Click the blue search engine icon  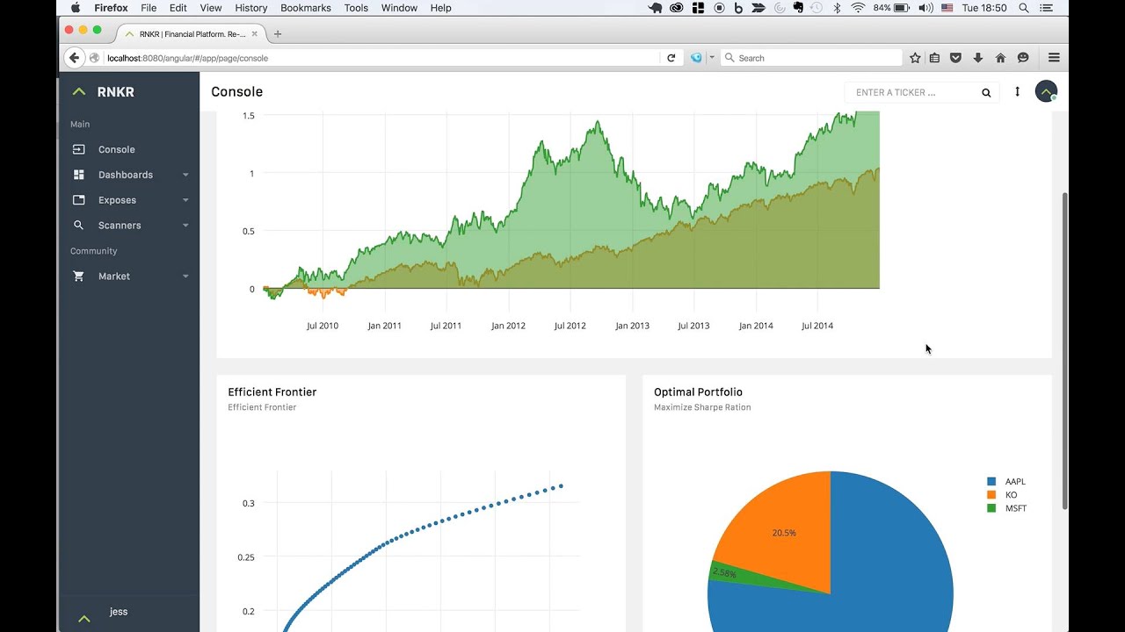[697, 58]
